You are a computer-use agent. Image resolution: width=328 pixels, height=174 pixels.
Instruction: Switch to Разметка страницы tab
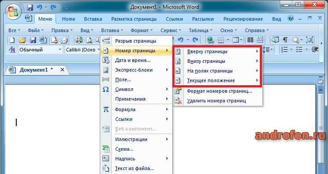(134, 19)
